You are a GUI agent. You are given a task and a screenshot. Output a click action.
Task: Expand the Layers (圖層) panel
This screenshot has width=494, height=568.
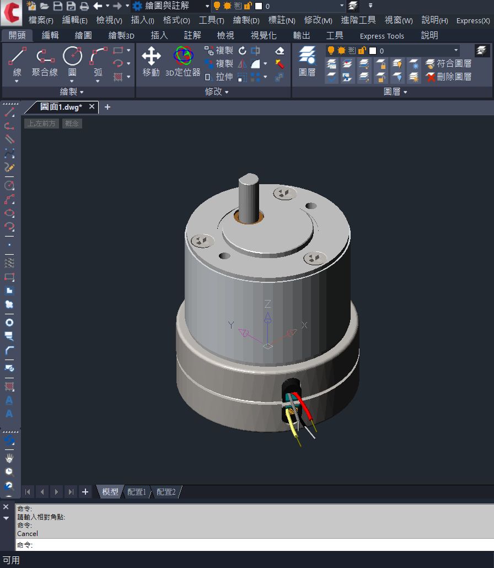[395, 92]
